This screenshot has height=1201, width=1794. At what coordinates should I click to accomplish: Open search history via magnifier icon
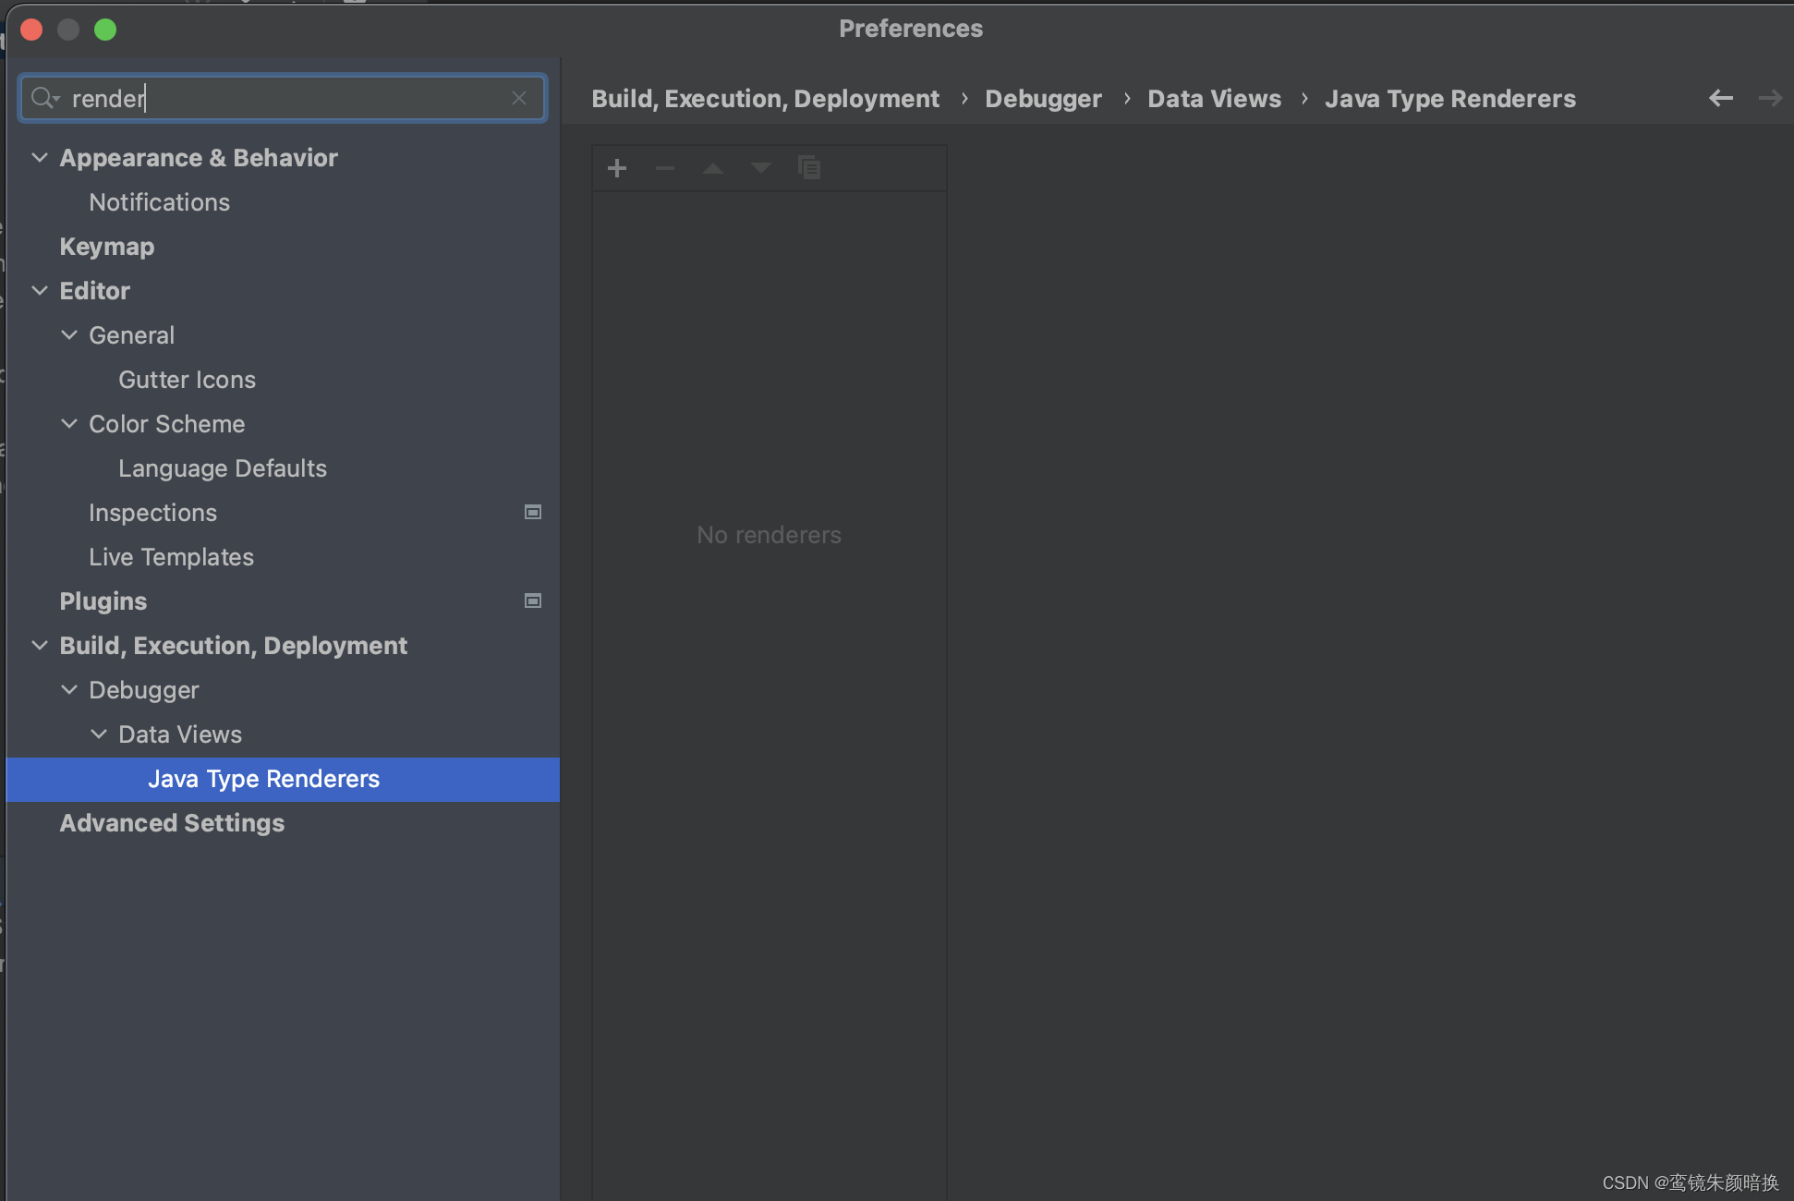point(45,98)
